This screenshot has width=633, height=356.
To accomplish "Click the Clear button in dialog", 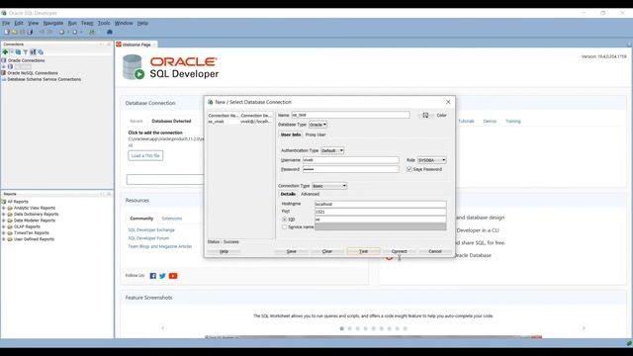I will coord(327,251).
